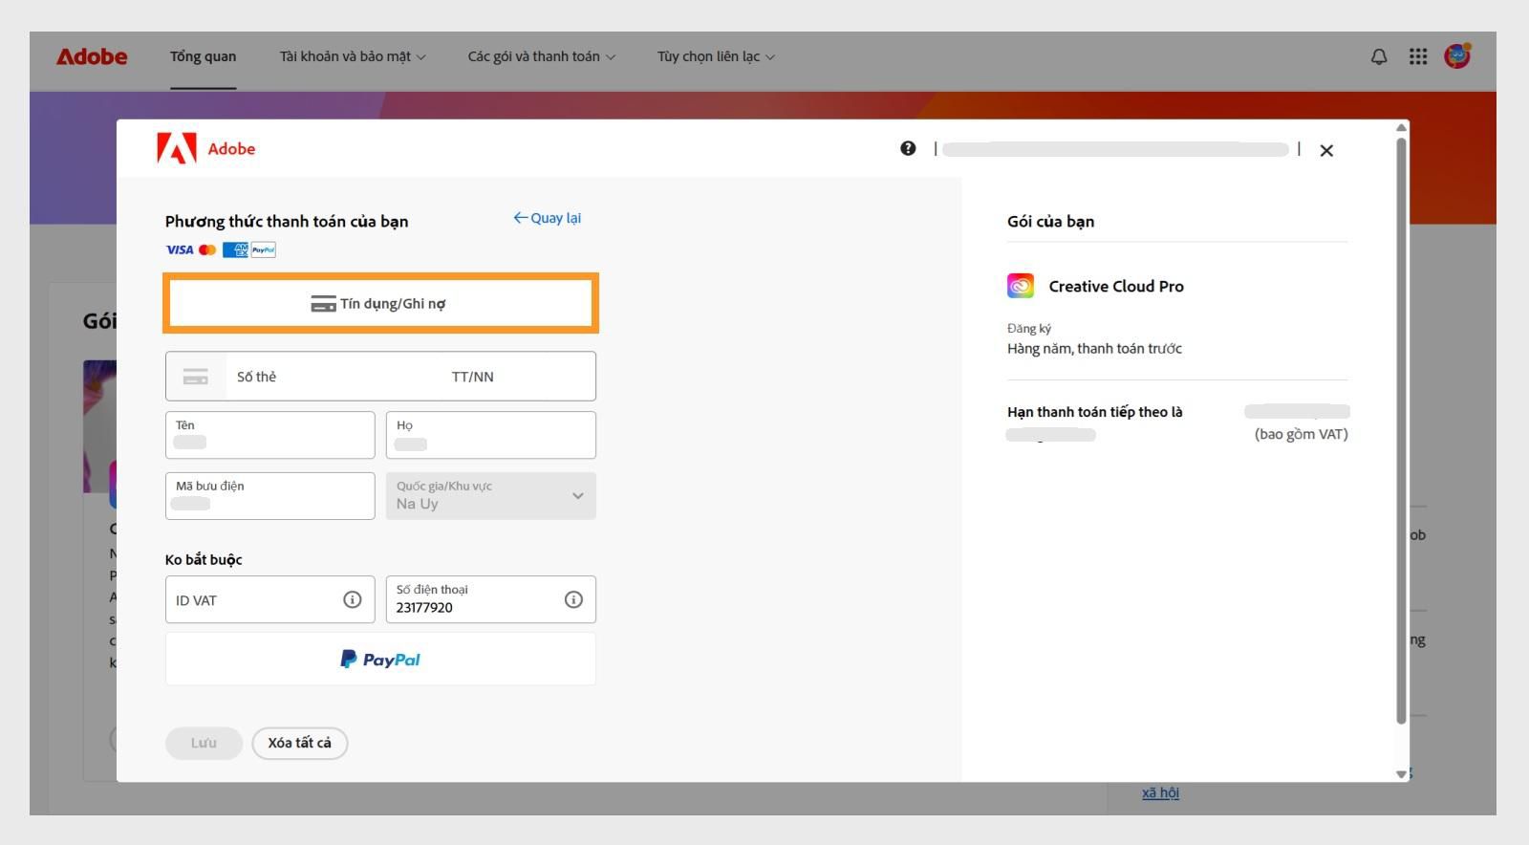Focus the Tên first name field
Viewport: 1529px width, 845px height.
pyautogui.click(x=270, y=435)
